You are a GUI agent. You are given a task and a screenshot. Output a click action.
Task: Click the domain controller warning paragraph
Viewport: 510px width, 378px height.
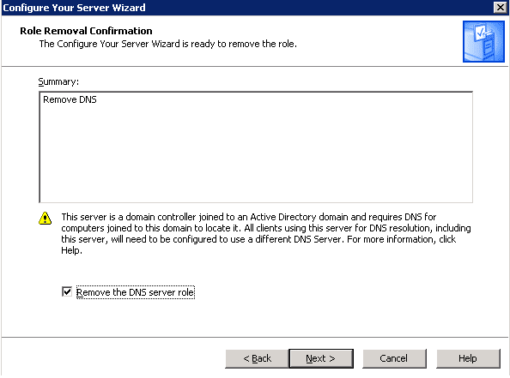tap(266, 233)
